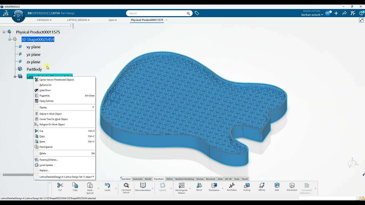Collapse the Physical Product00011575 tree node
The image size is (365, 205).
[4, 32]
